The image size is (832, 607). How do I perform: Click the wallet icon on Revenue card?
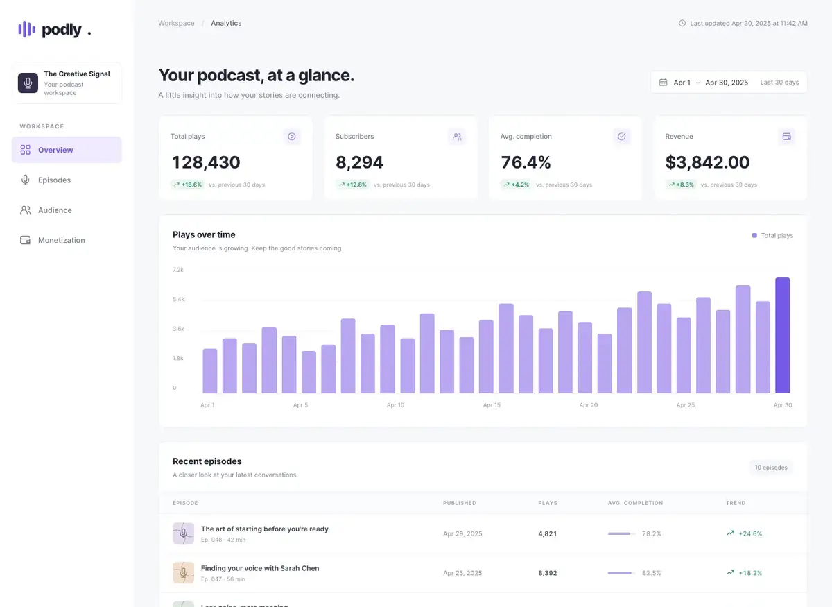tap(787, 137)
